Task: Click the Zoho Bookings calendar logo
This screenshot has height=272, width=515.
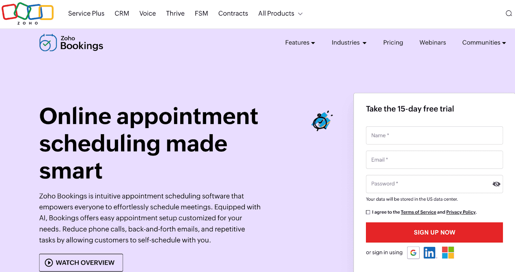Action: [48, 42]
